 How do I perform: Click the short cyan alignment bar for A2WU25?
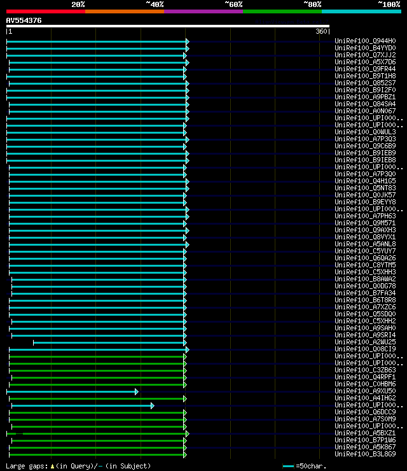(x=110, y=342)
